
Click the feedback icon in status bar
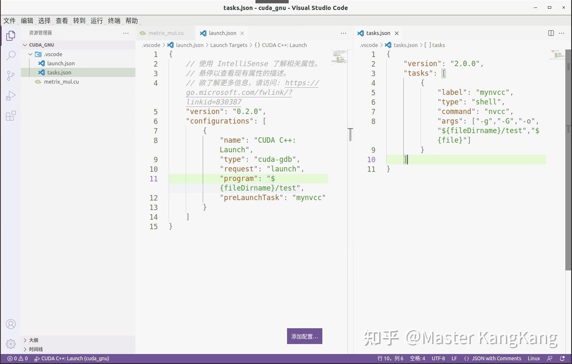click(550, 359)
